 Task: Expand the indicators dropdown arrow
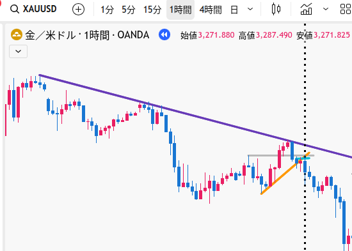tap(326, 9)
